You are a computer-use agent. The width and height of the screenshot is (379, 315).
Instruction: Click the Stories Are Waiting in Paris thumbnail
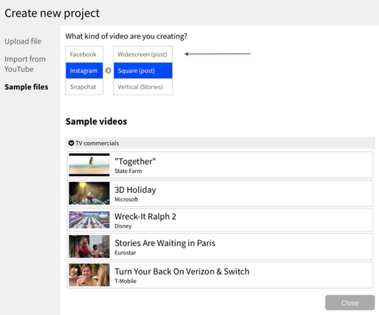(89, 246)
